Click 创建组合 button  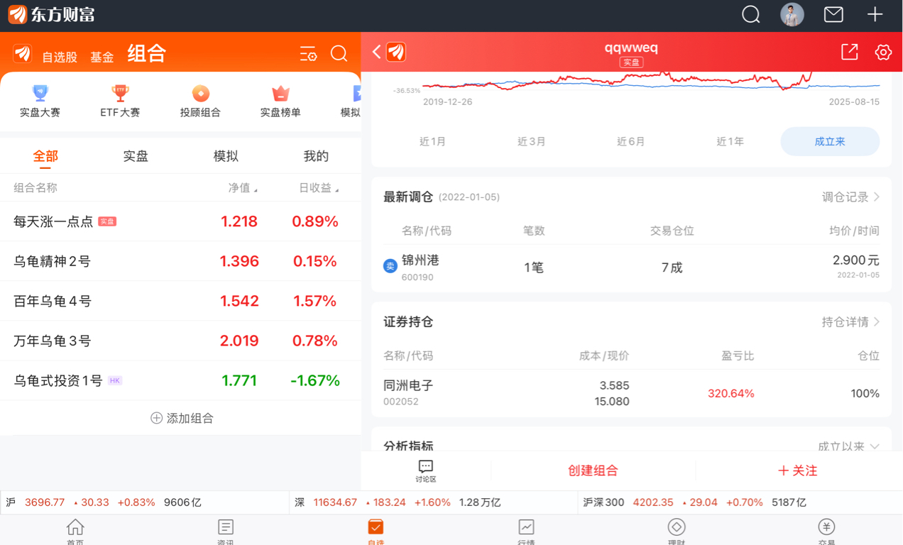click(x=593, y=470)
